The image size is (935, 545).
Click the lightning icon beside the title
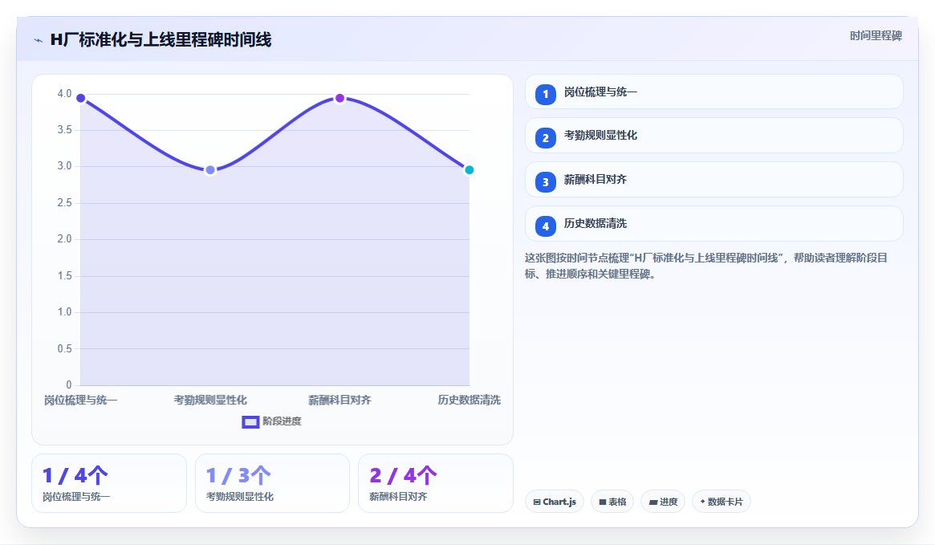coord(39,41)
